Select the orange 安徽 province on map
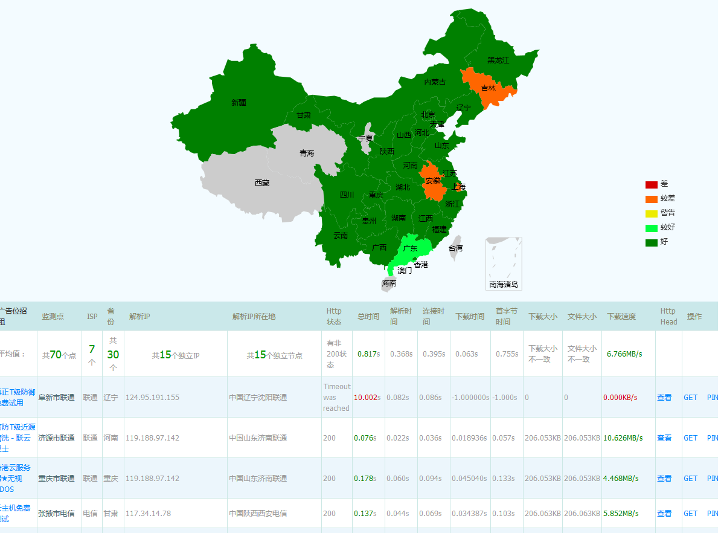The image size is (721, 533). tap(432, 181)
